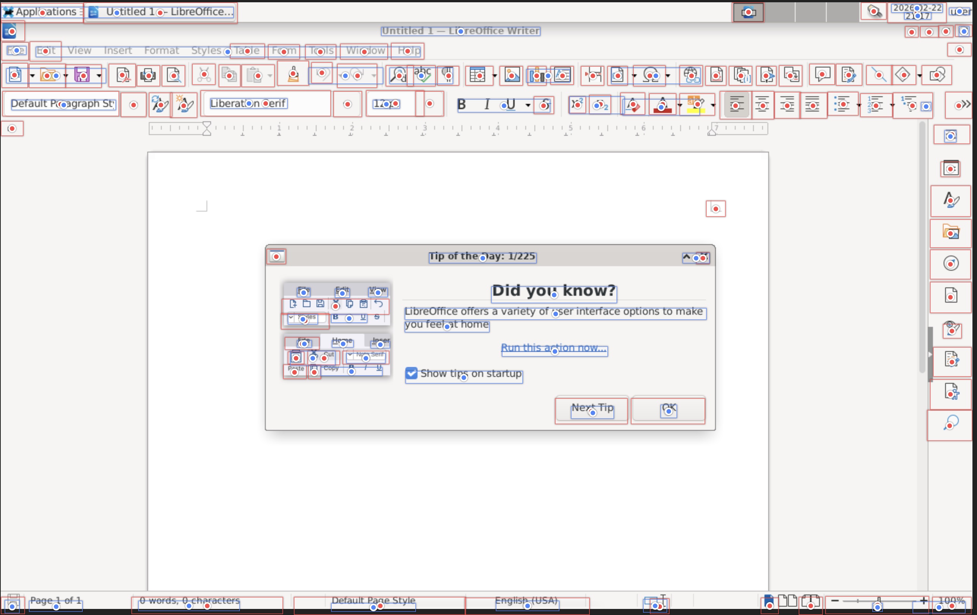
Task: Uncheck Show tips on startup
Action: [411, 373]
